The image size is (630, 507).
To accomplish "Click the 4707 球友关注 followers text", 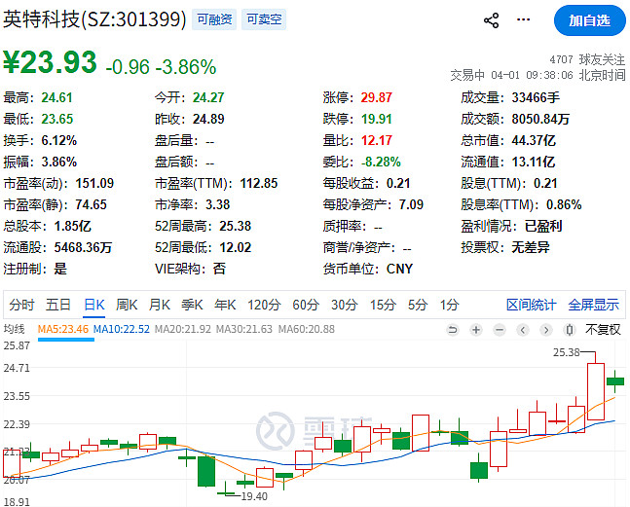I will [587, 59].
